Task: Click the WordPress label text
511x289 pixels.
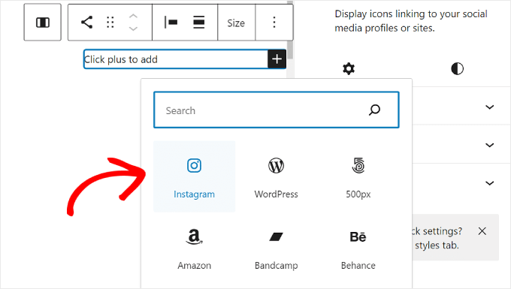Action: point(276,194)
